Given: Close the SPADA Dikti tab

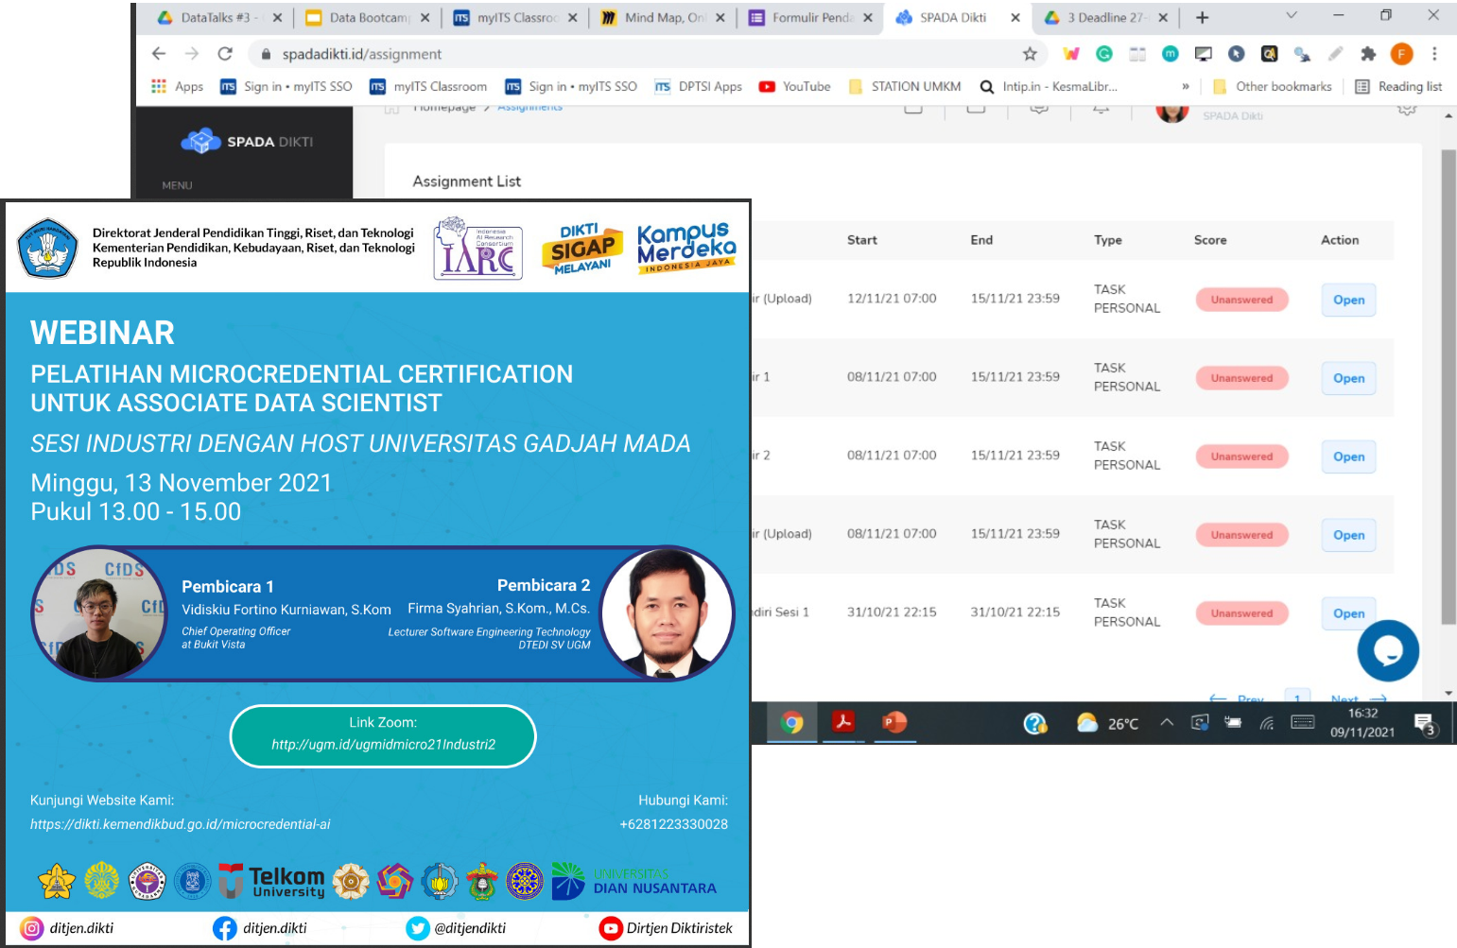Looking at the screenshot, I should (x=1015, y=17).
